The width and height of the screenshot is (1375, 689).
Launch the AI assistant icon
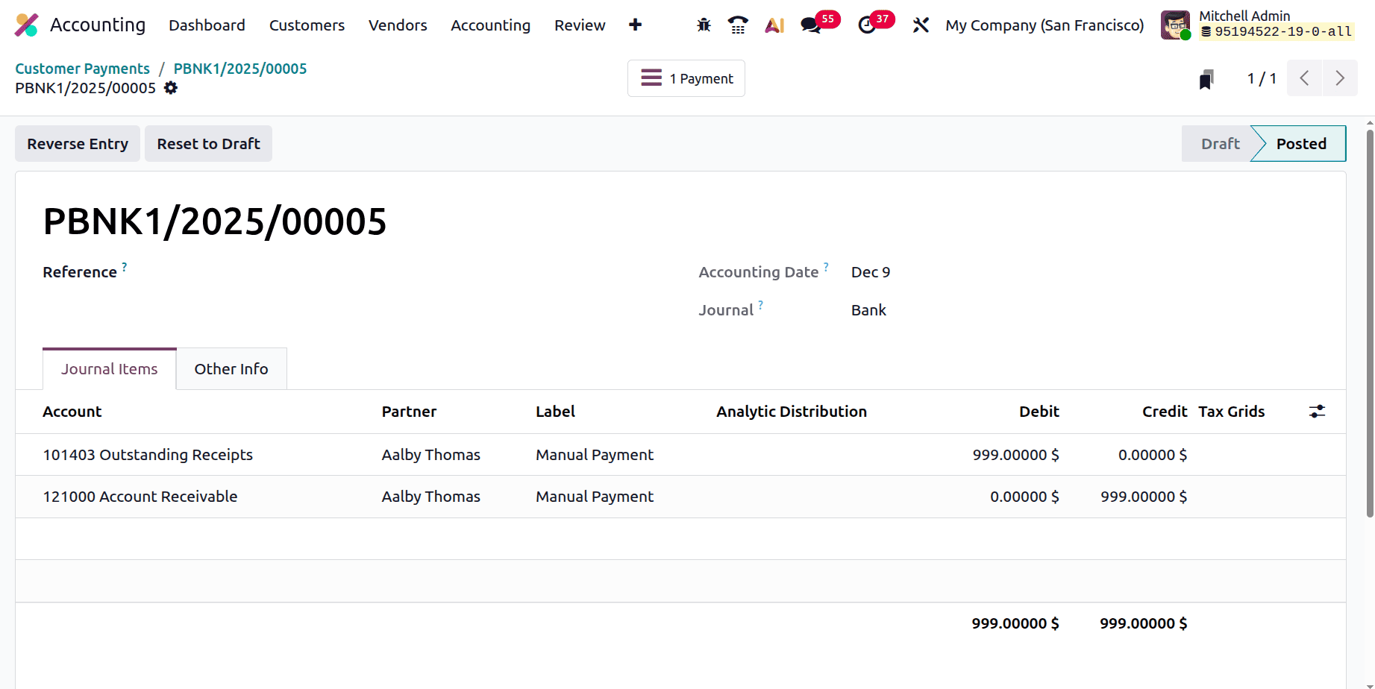pyautogui.click(x=774, y=25)
